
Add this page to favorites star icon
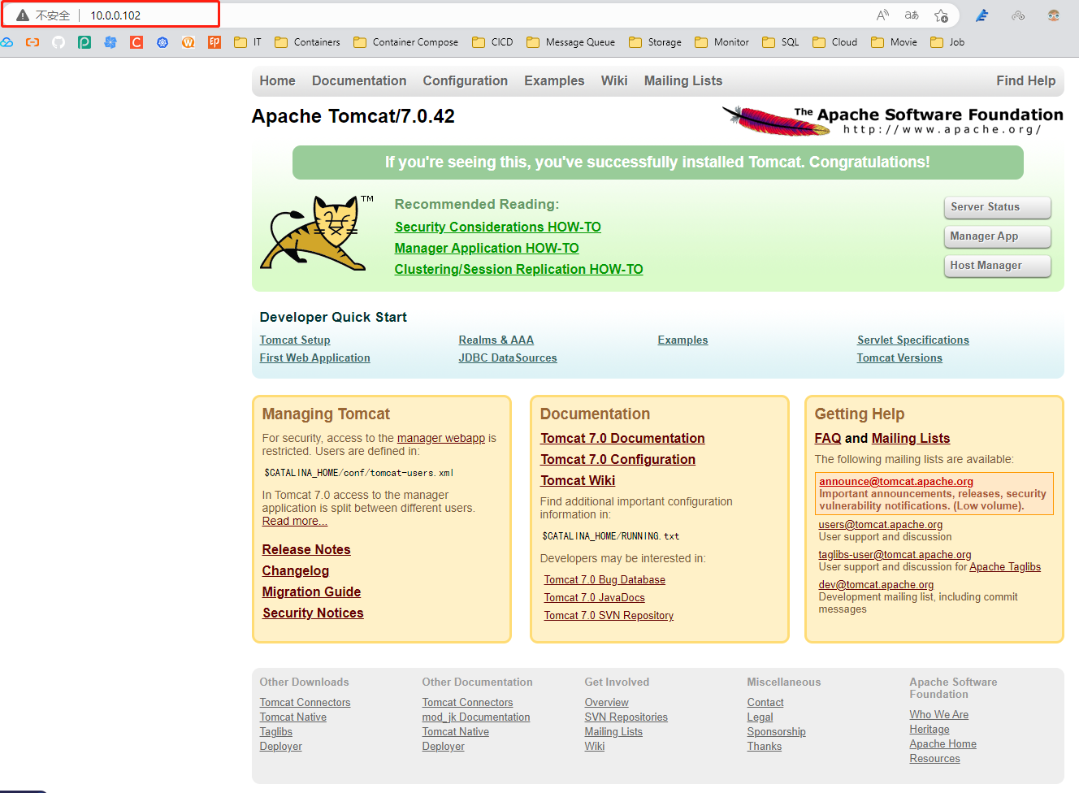pos(941,15)
